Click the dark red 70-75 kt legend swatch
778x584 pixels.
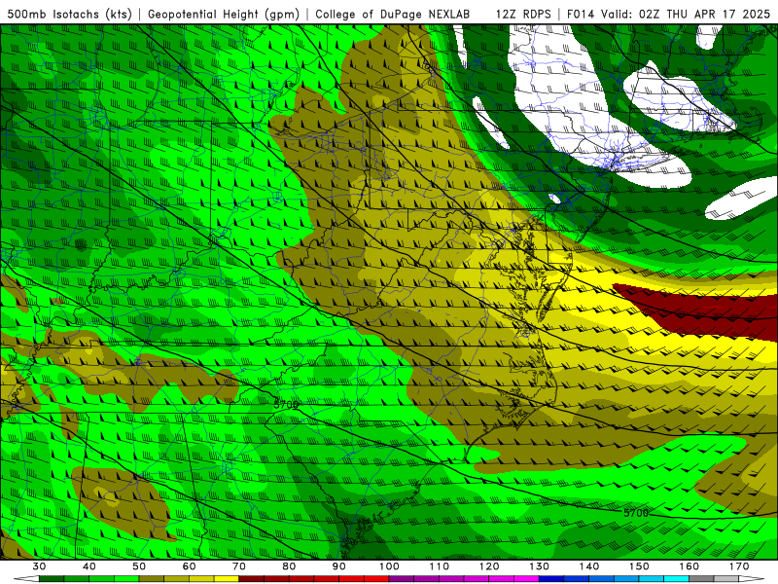tap(251, 578)
